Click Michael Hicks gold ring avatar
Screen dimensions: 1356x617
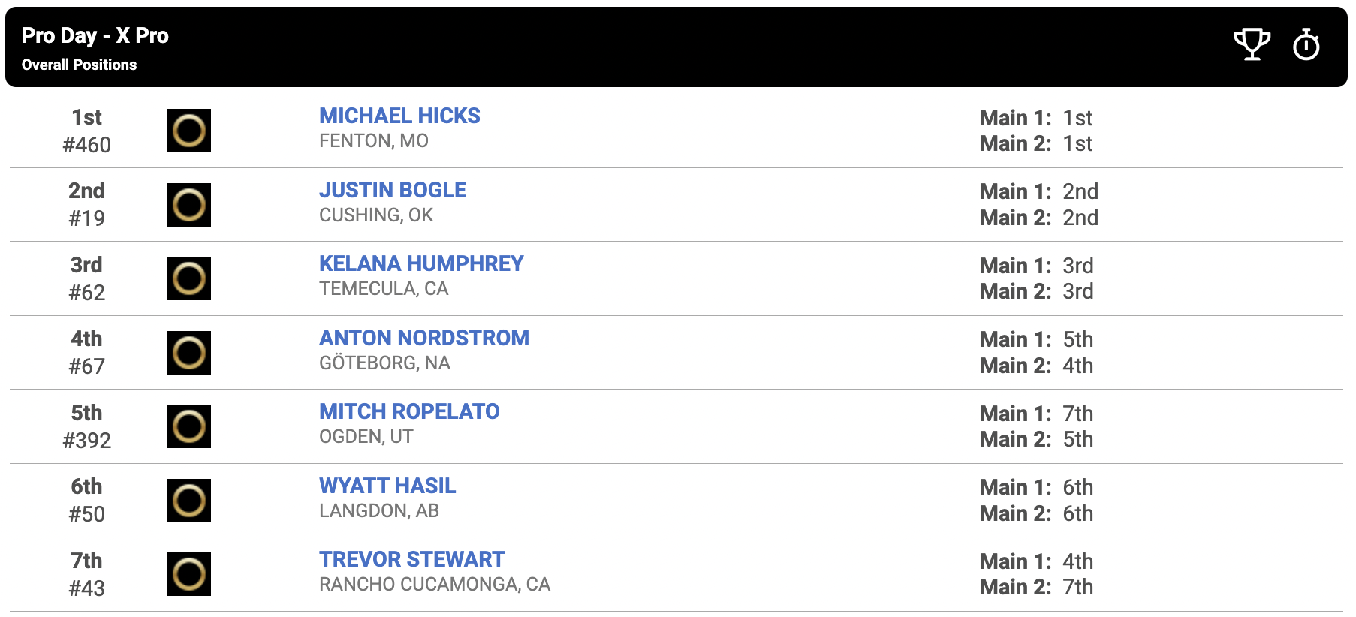pos(189,131)
